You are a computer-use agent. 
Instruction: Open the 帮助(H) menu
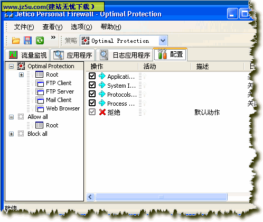click(x=111, y=27)
